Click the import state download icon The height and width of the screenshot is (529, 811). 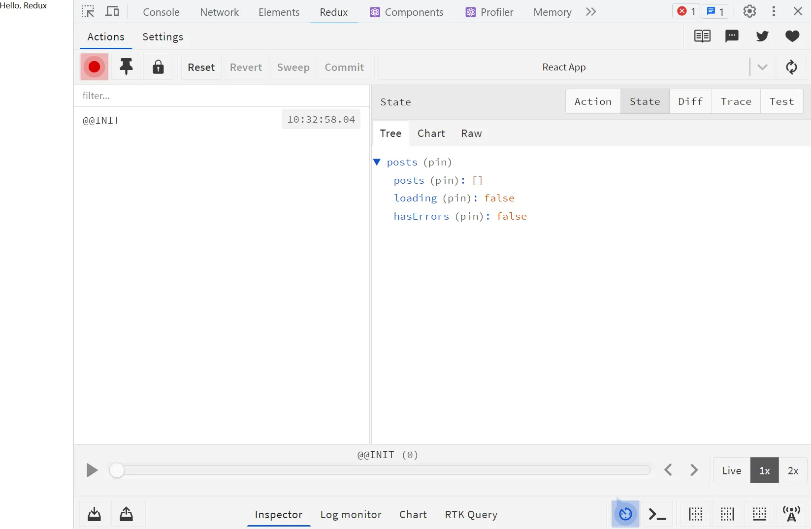tap(95, 514)
